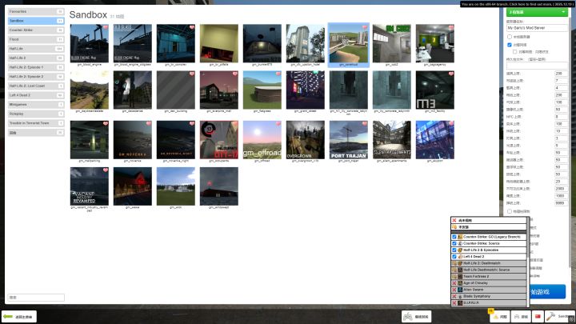
Task: Select the Half-Life 2: Episode 1 category
Action: 36,67
